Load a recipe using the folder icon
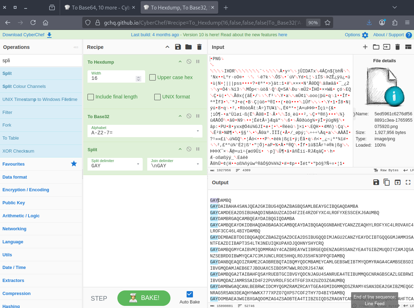 click(x=188, y=47)
